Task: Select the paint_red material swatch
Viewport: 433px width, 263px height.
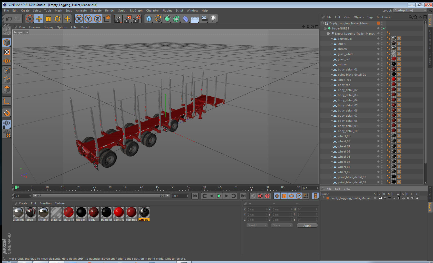Action: point(119,214)
